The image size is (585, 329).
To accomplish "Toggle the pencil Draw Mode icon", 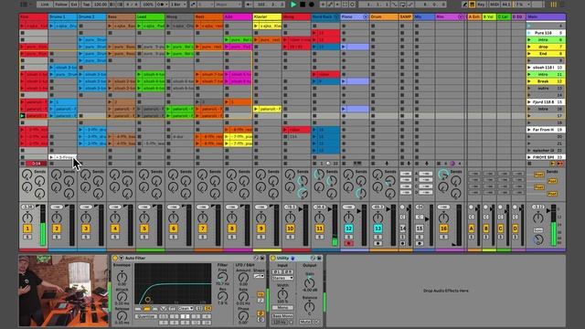I will (465, 5).
